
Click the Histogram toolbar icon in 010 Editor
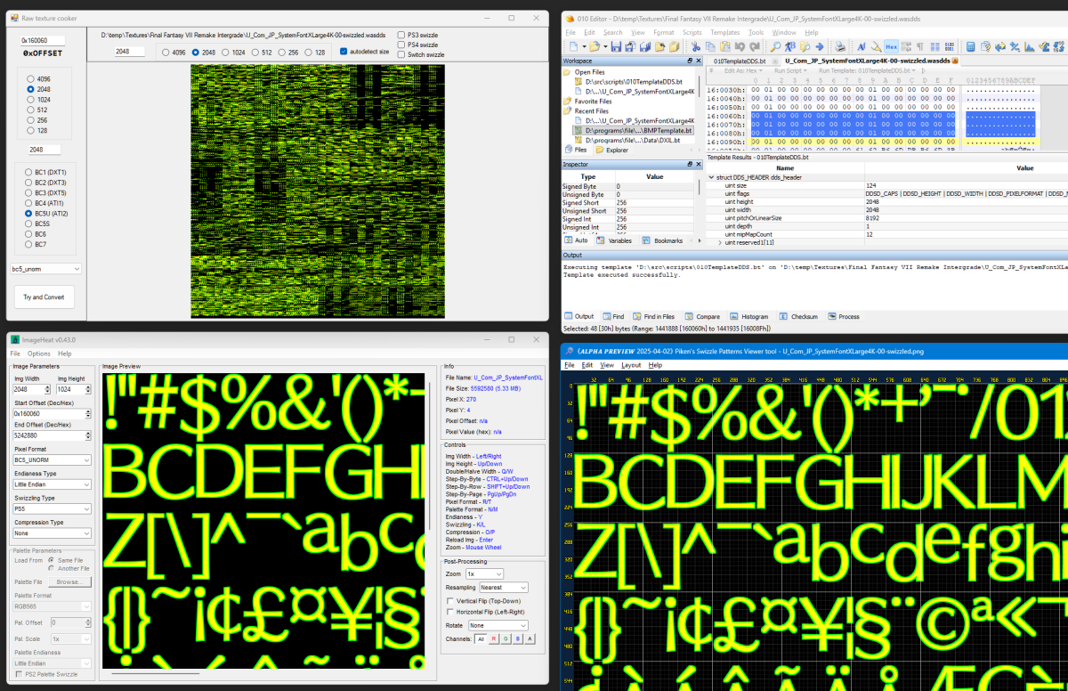point(1028,46)
